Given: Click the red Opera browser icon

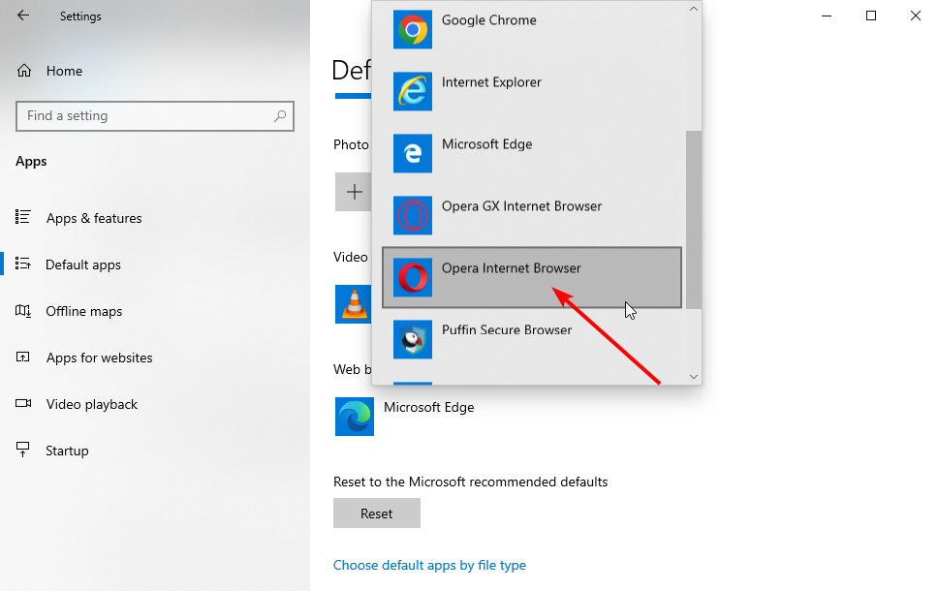Looking at the screenshot, I should [x=413, y=277].
